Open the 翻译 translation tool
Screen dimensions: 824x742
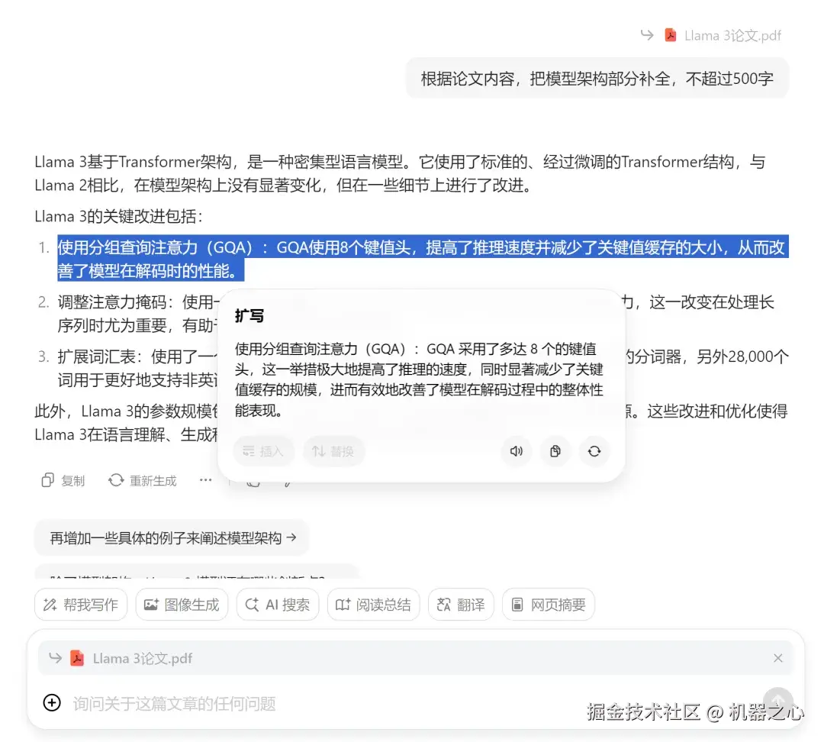461,604
